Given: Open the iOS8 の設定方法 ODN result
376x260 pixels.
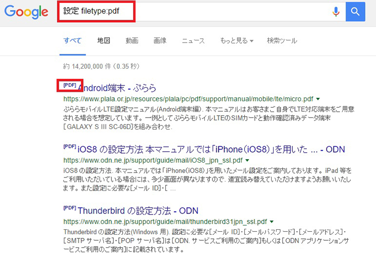Looking at the screenshot, I should coord(211,149).
